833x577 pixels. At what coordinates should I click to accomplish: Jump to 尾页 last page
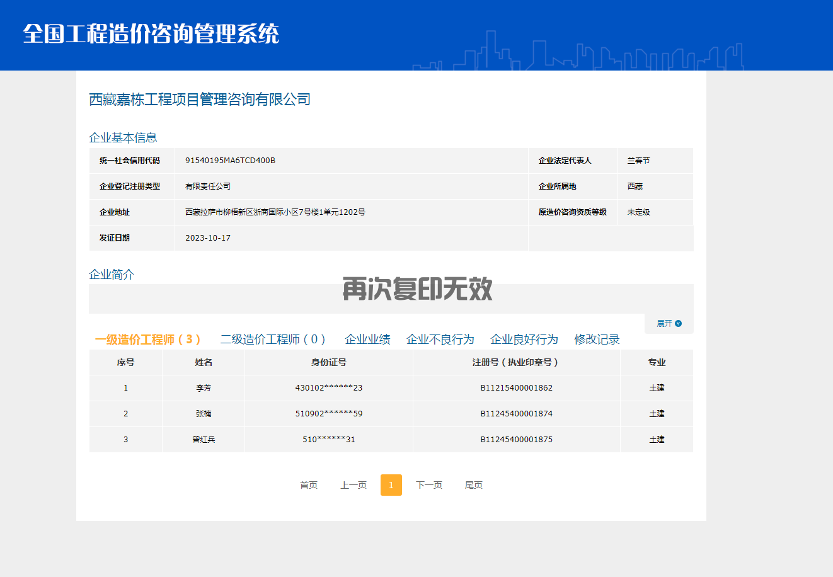(474, 485)
